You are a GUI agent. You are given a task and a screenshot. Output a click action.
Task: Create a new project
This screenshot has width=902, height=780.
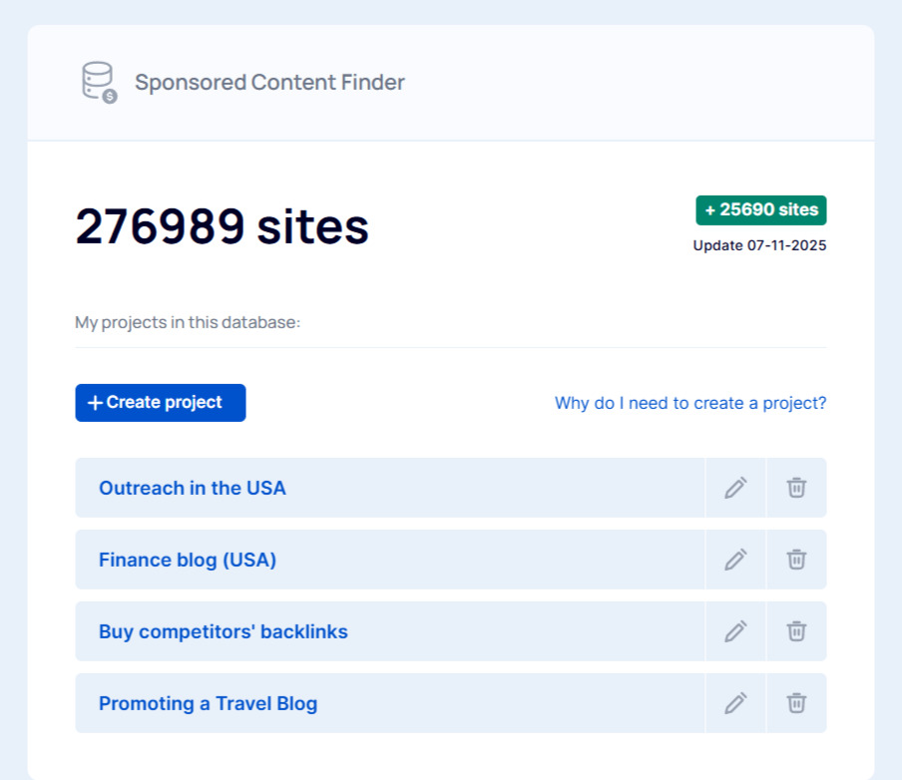point(160,403)
